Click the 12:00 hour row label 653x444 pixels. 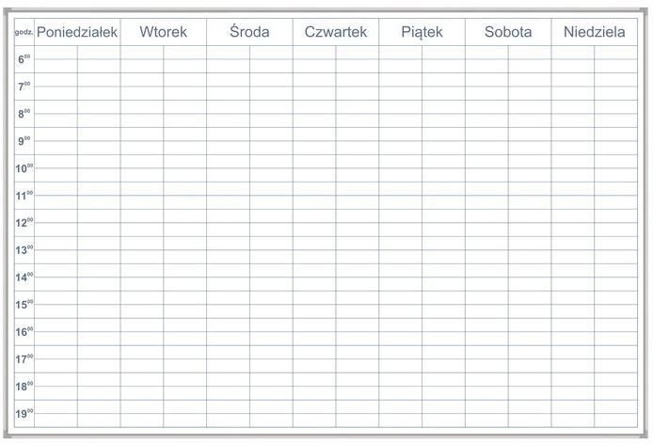(x=24, y=222)
